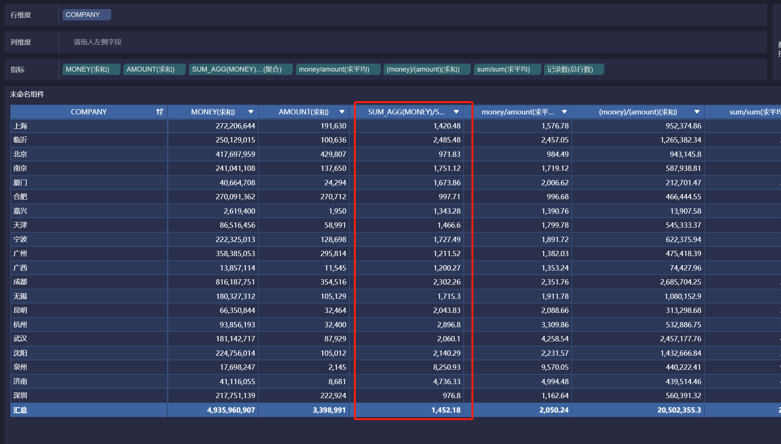
Task: Click the value 4,258.54 in 武汉 row
Action: pyautogui.click(x=555, y=339)
